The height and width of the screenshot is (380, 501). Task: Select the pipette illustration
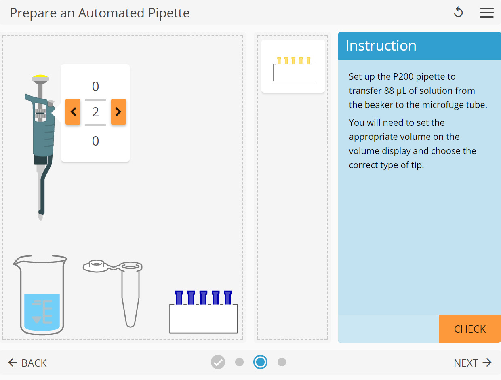41,141
